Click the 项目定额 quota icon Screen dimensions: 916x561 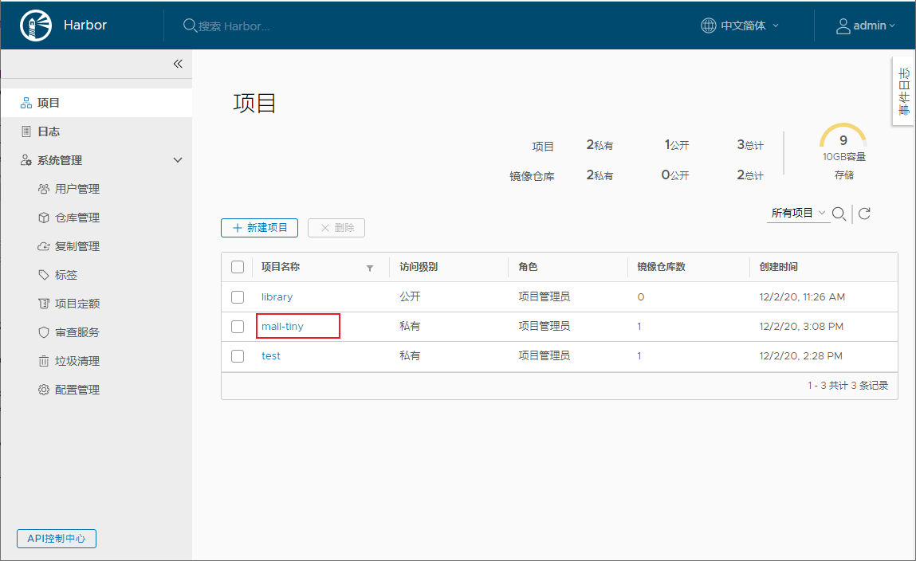click(44, 303)
